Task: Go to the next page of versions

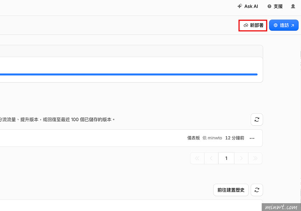Action: (x=241, y=159)
